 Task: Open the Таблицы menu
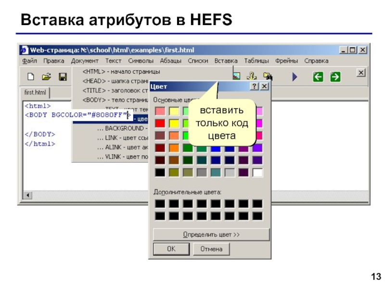pyautogui.click(x=257, y=61)
